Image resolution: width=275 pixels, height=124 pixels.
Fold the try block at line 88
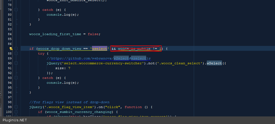(x=16, y=53)
